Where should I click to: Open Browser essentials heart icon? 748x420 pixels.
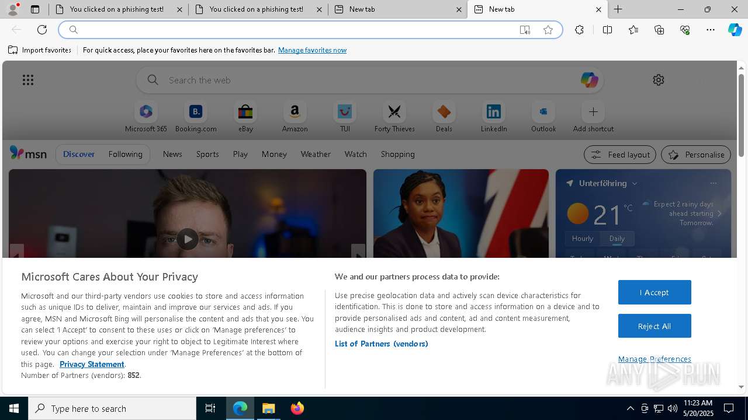(x=685, y=30)
